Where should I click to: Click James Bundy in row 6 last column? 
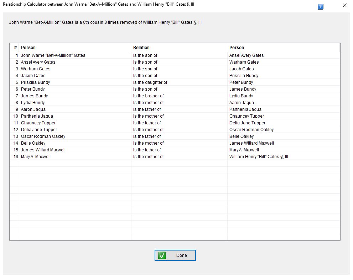coord(243,89)
